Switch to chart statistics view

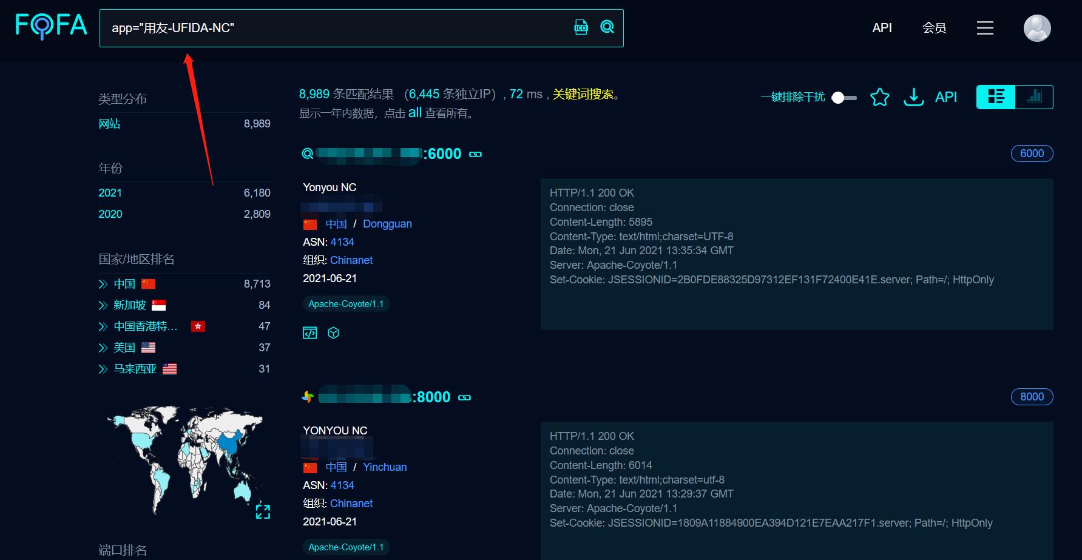(1034, 97)
